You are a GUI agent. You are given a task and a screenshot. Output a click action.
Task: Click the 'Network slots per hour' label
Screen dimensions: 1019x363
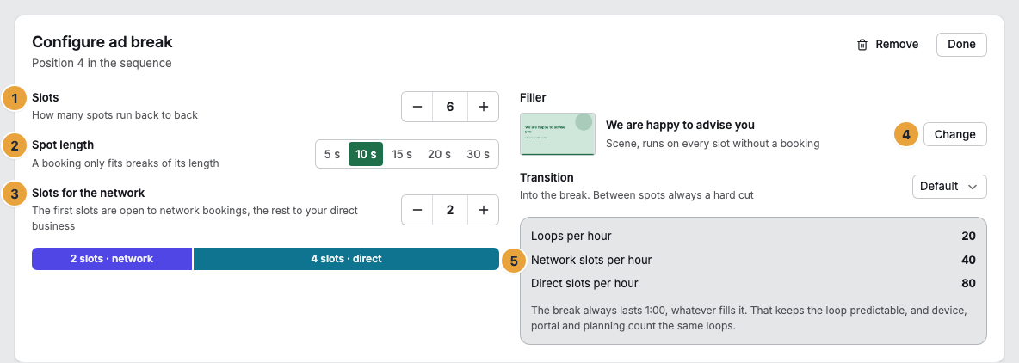pos(591,260)
